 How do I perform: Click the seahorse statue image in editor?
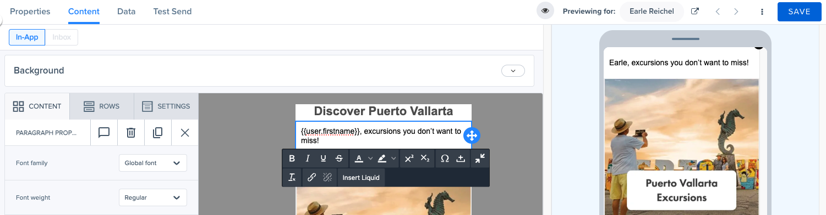tap(384, 201)
